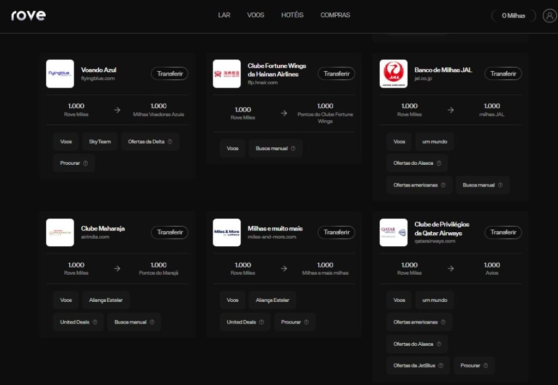Click the Flying Blue program logo
This screenshot has width=558, height=385.
(60, 74)
